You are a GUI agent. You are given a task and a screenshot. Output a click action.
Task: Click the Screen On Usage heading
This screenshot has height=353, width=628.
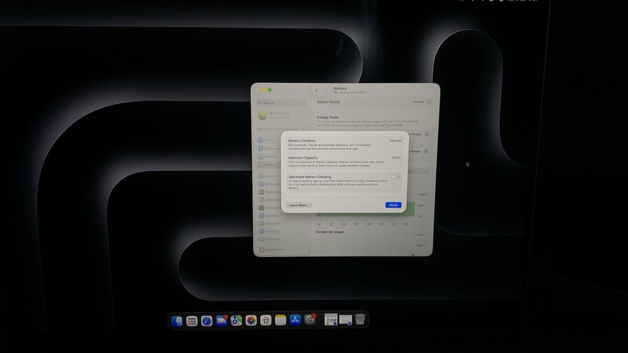point(330,232)
